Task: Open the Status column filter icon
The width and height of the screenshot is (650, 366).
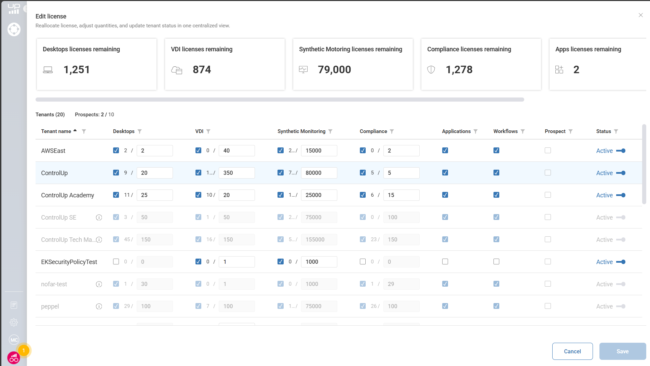Action: [x=616, y=131]
